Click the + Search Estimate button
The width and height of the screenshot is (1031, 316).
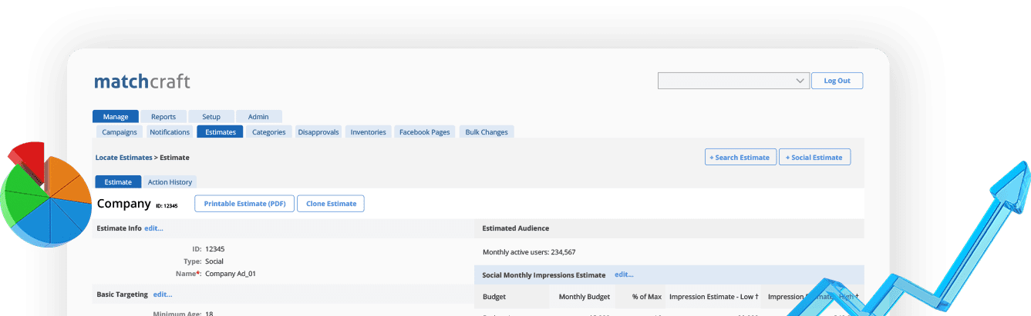(x=740, y=157)
